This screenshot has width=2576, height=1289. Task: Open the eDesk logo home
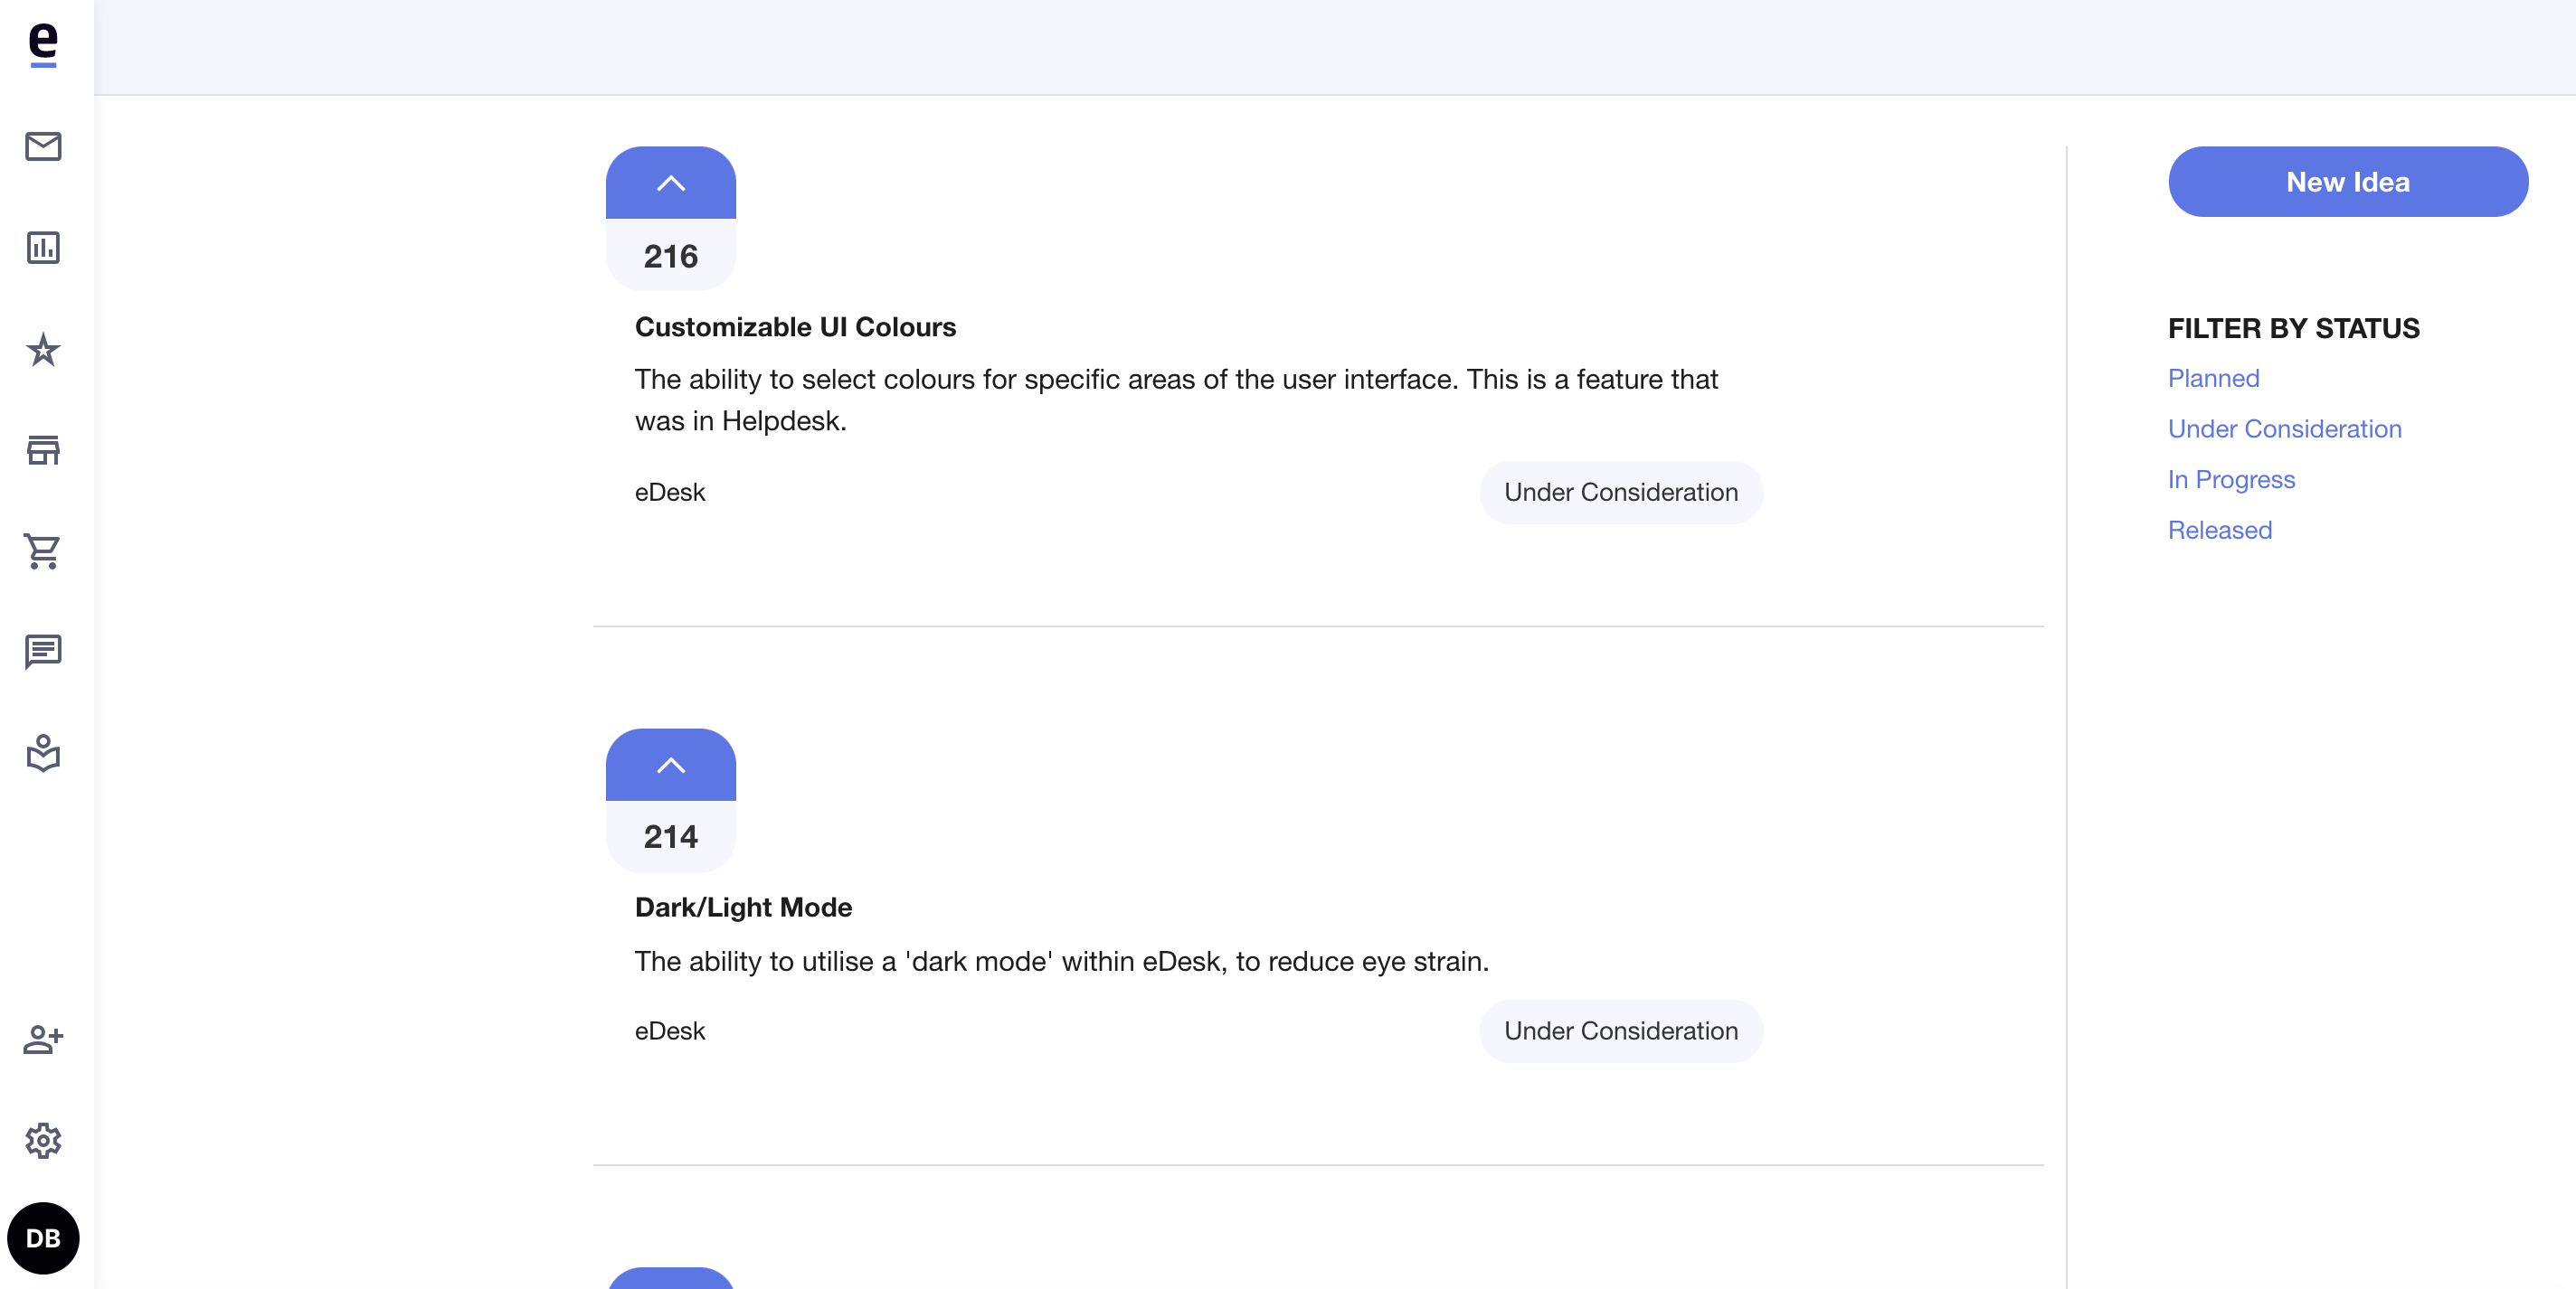pos(43,45)
